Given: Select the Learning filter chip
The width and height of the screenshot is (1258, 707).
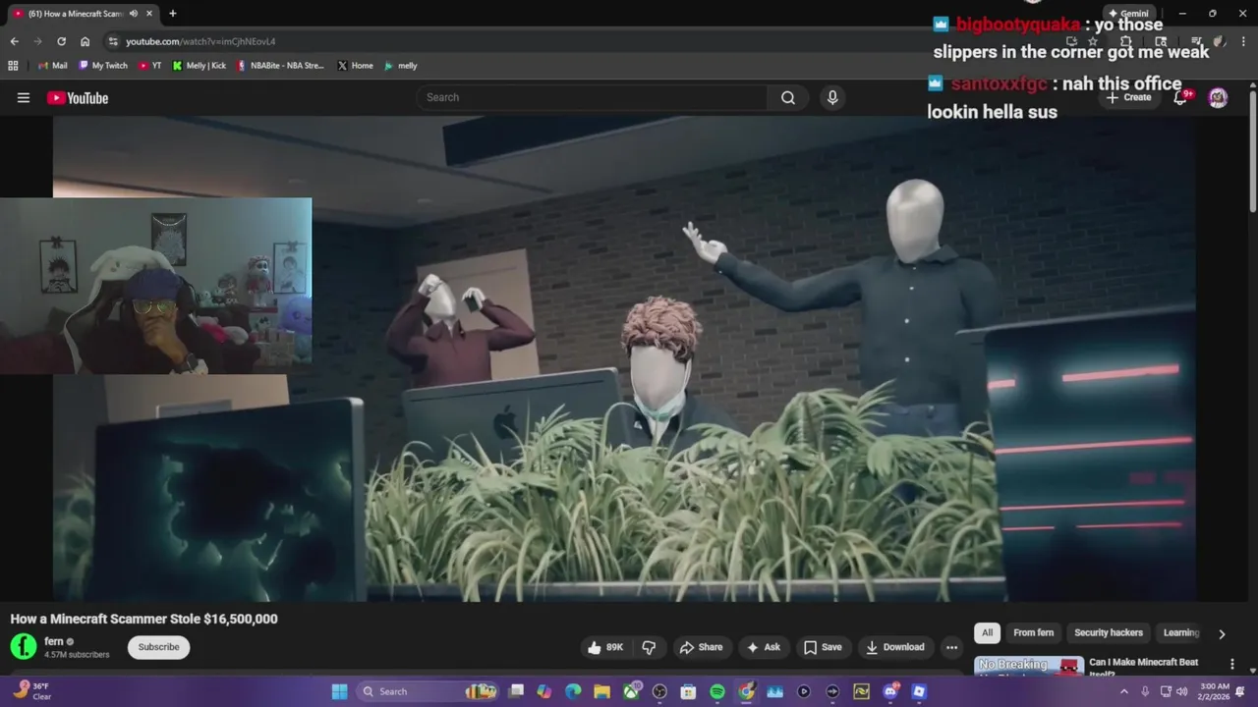Looking at the screenshot, I should [1180, 633].
